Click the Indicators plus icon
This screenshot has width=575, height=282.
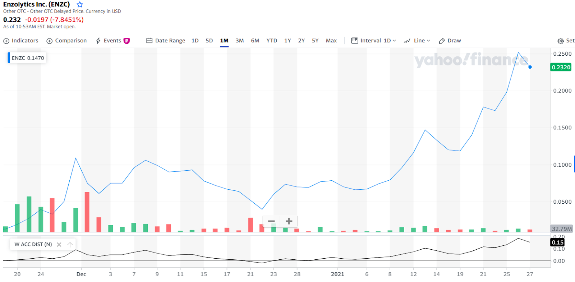pyautogui.click(x=6, y=41)
